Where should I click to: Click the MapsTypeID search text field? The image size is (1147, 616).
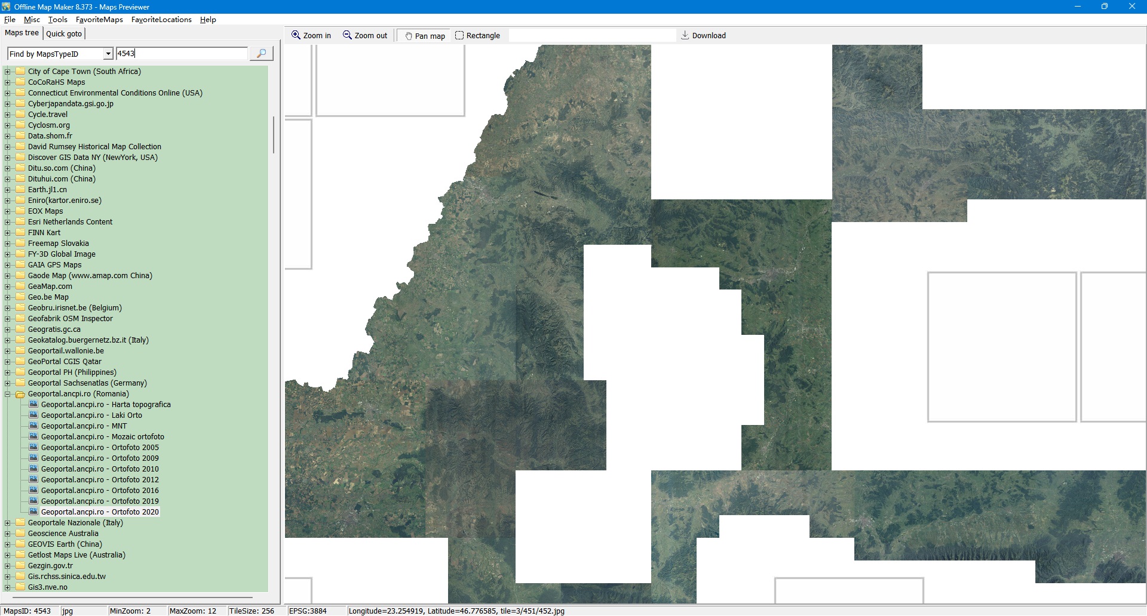pos(181,54)
